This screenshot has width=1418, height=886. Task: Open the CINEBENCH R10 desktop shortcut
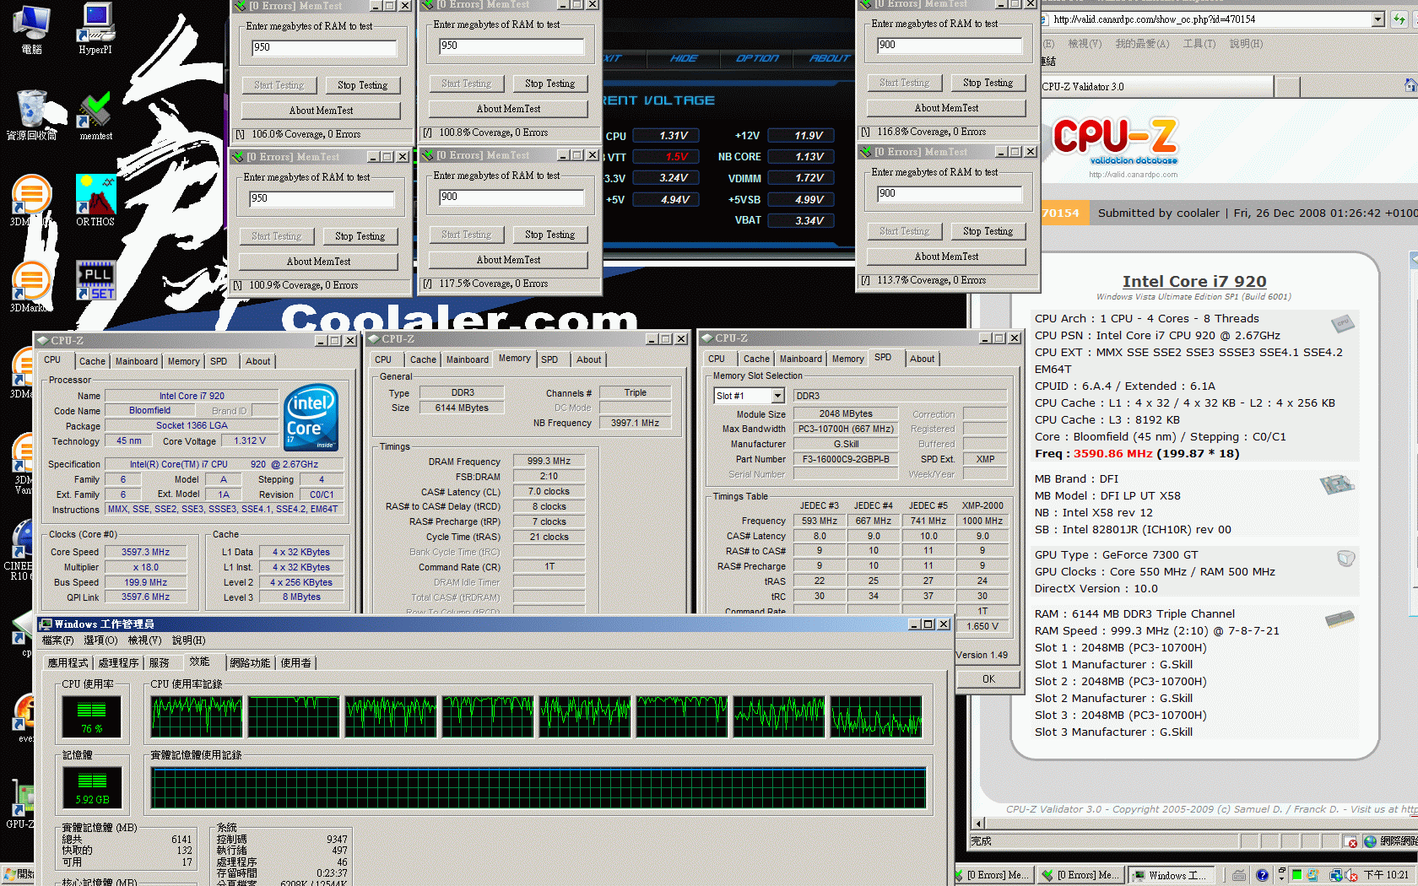(x=19, y=551)
